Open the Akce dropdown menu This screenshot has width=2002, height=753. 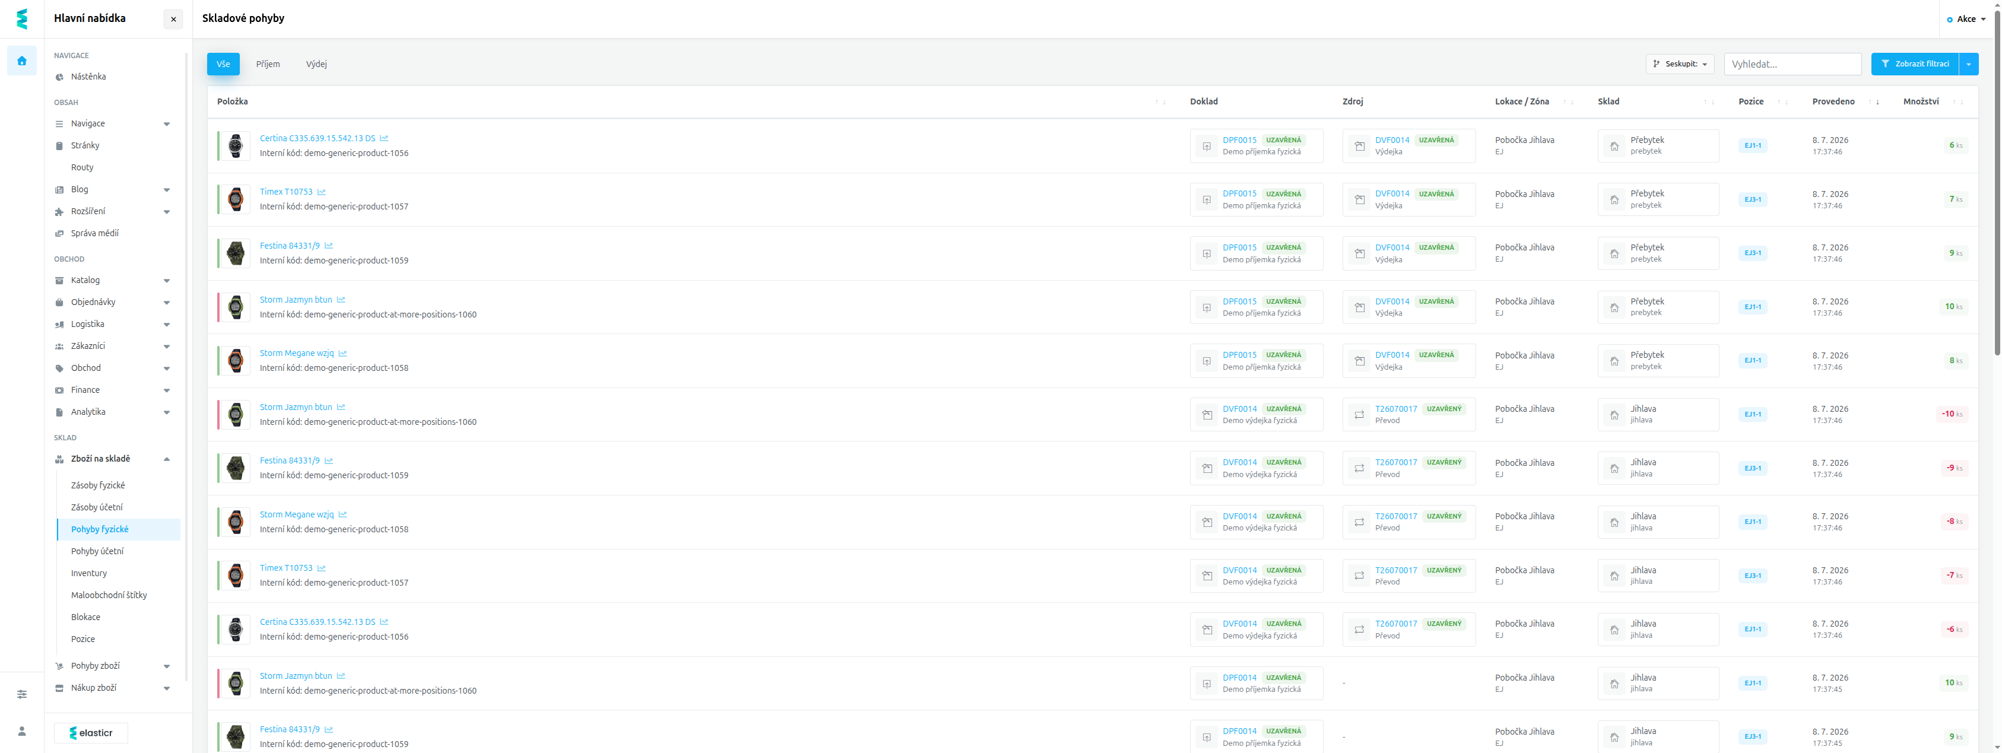point(1966,20)
